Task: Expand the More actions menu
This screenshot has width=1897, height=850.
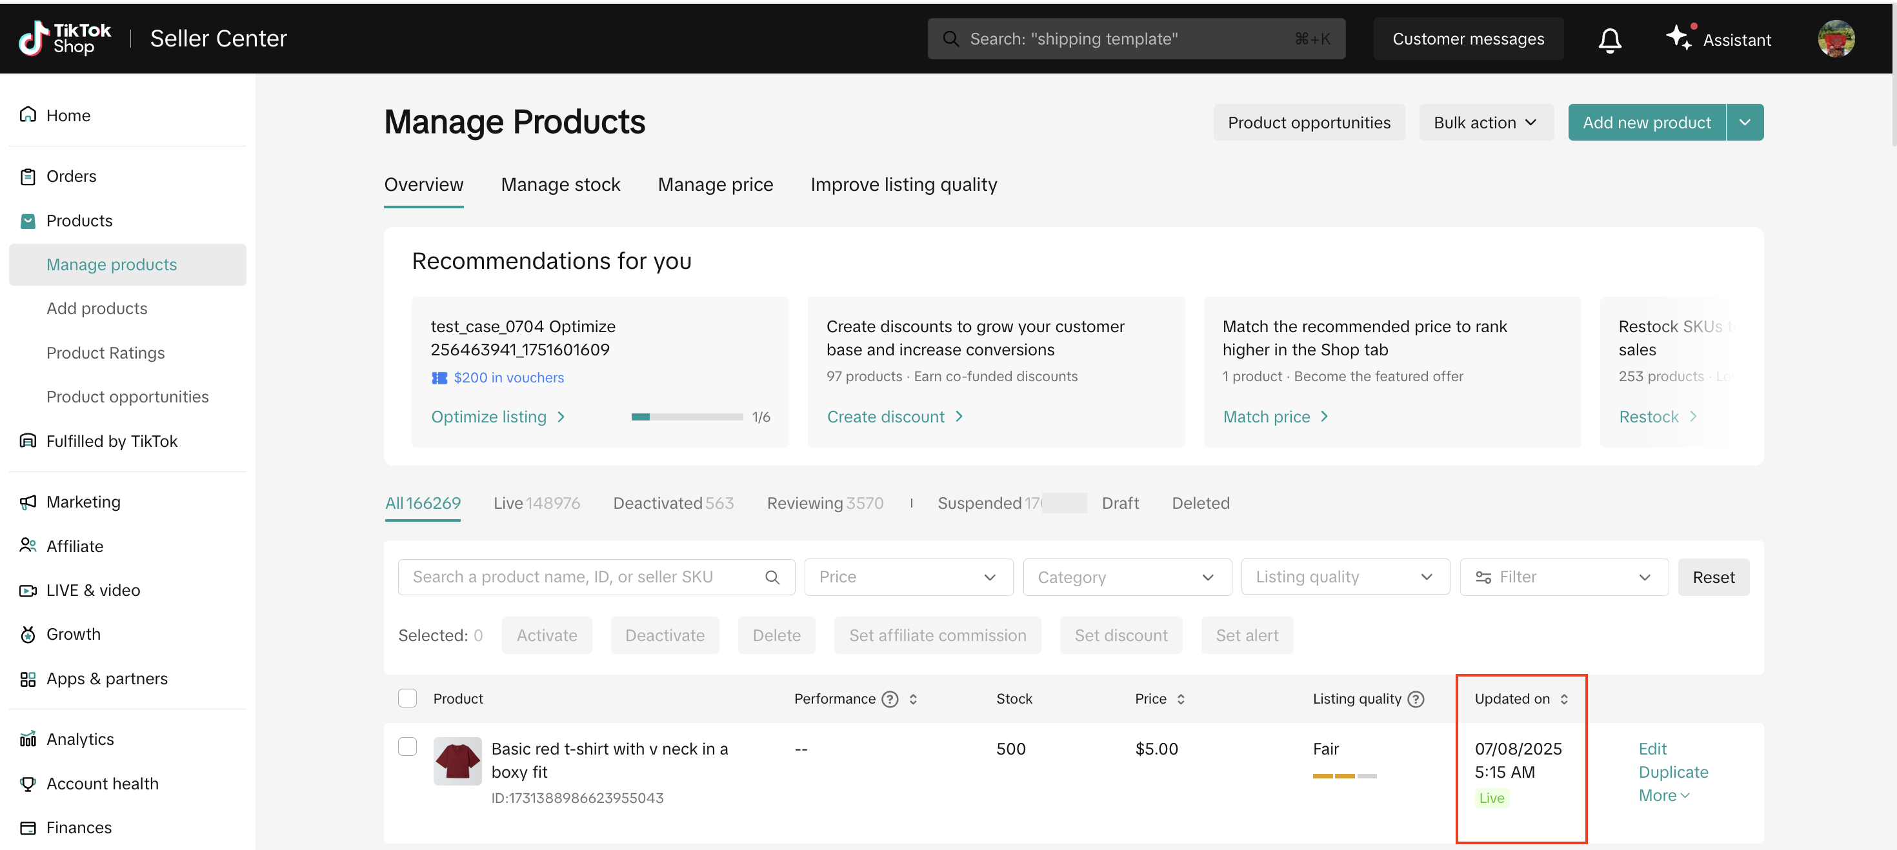Action: point(1663,796)
